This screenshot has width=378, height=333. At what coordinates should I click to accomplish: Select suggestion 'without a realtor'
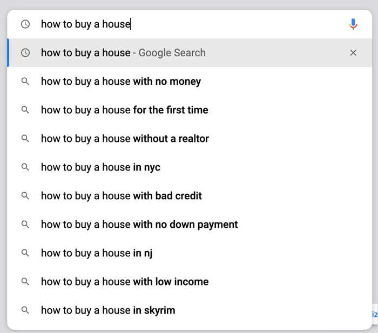click(125, 139)
